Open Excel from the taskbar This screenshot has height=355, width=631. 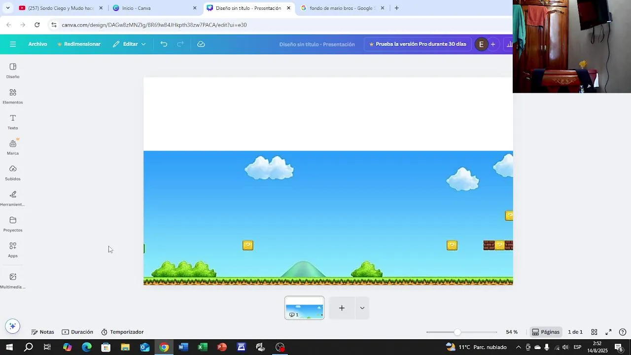(203, 347)
